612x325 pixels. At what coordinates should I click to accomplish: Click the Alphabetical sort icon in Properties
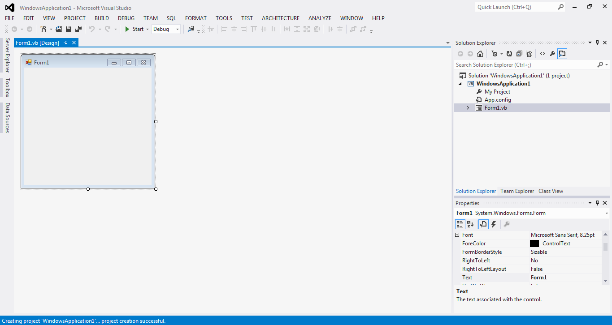(470, 224)
